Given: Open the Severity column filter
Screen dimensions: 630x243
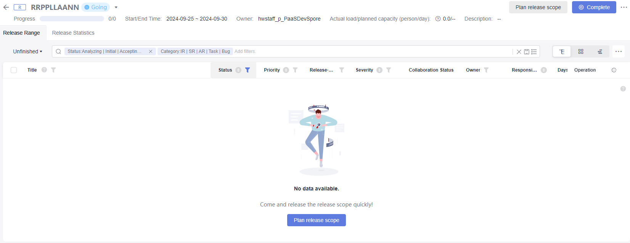Looking at the screenshot, I should pyautogui.click(x=389, y=70).
